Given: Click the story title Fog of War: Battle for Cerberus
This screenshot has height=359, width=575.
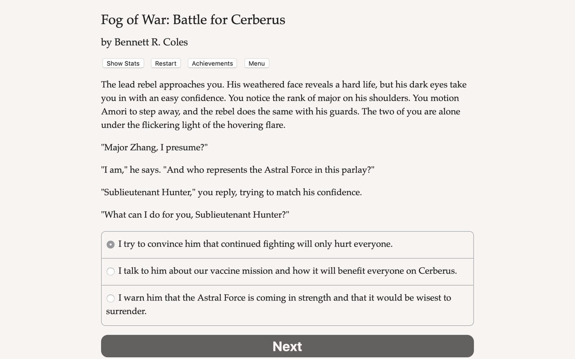Looking at the screenshot, I should 193,20.
